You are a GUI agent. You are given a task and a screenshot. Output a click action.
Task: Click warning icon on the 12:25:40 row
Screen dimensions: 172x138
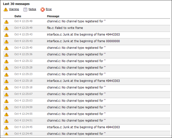pyautogui.click(x=6, y=48)
